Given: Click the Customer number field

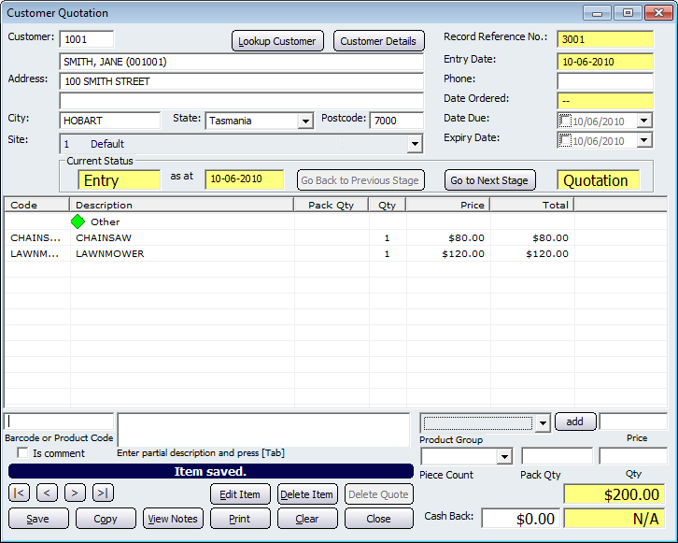Looking at the screenshot, I should pyautogui.click(x=87, y=39).
